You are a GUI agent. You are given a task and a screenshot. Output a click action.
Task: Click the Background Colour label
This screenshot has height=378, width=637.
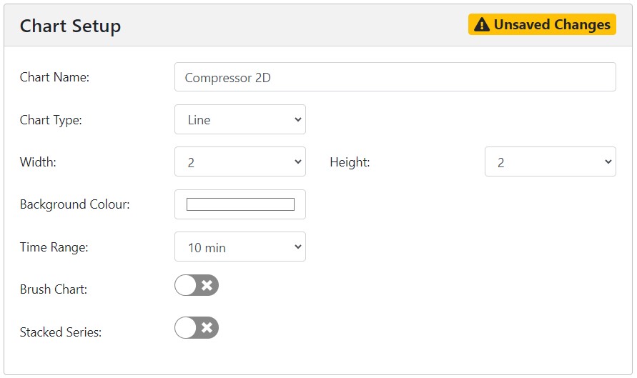coord(75,204)
